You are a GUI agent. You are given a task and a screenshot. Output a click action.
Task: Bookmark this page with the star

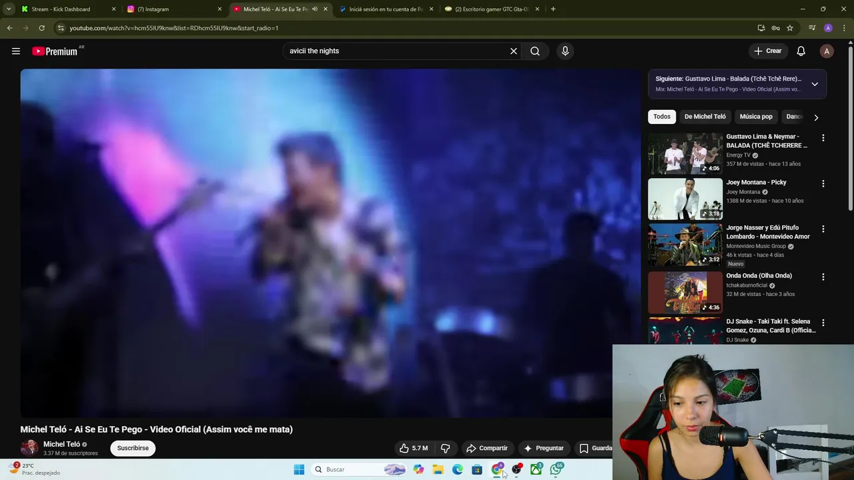(790, 28)
